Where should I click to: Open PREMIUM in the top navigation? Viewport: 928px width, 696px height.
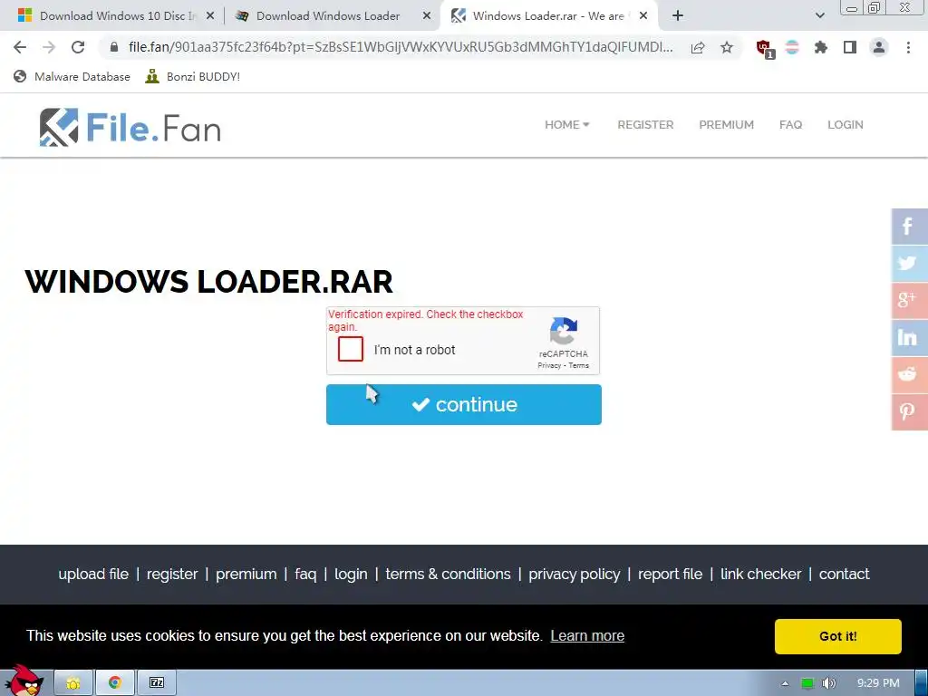[x=726, y=125]
